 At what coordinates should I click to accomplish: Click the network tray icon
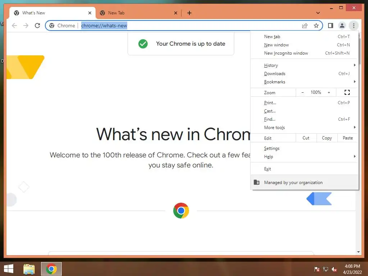(326, 269)
